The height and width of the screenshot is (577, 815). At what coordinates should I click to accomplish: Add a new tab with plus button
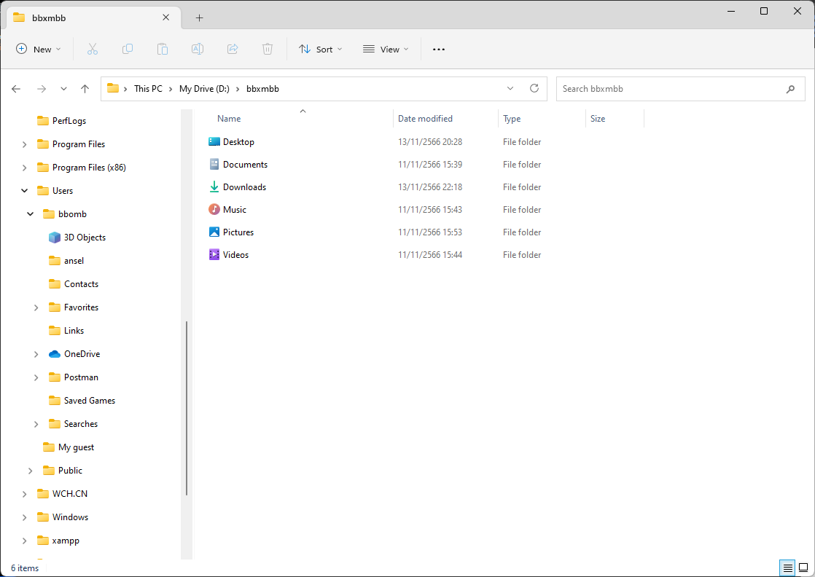(199, 17)
